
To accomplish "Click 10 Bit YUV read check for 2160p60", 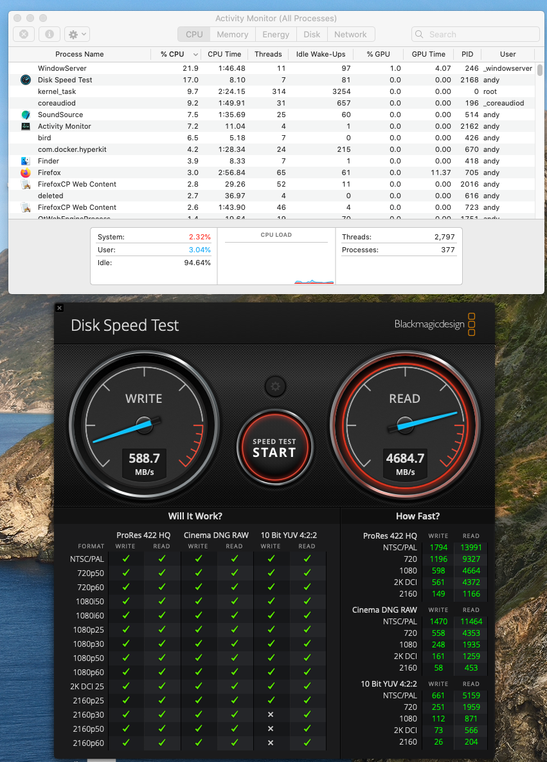I will 307,743.
